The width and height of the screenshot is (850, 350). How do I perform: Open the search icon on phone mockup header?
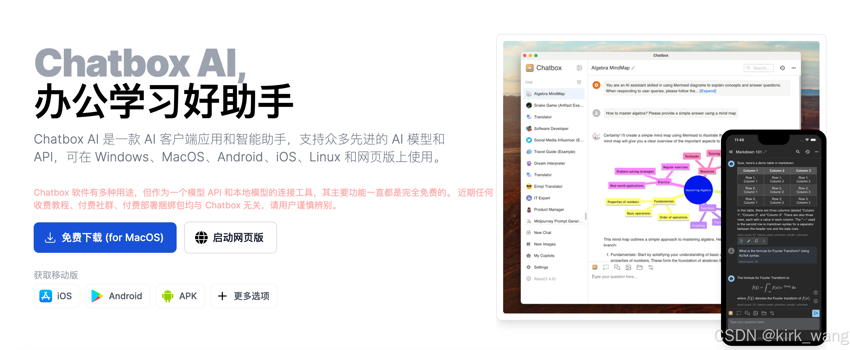[x=798, y=152]
